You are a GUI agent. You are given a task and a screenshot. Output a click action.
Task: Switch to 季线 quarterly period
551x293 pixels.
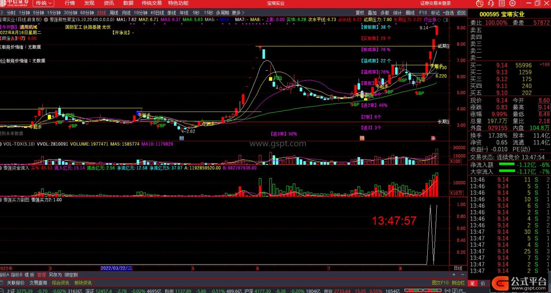tap(171, 13)
